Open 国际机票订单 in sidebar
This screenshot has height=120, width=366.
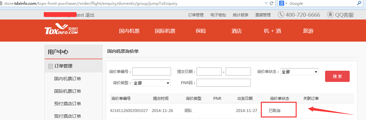click(x=67, y=91)
